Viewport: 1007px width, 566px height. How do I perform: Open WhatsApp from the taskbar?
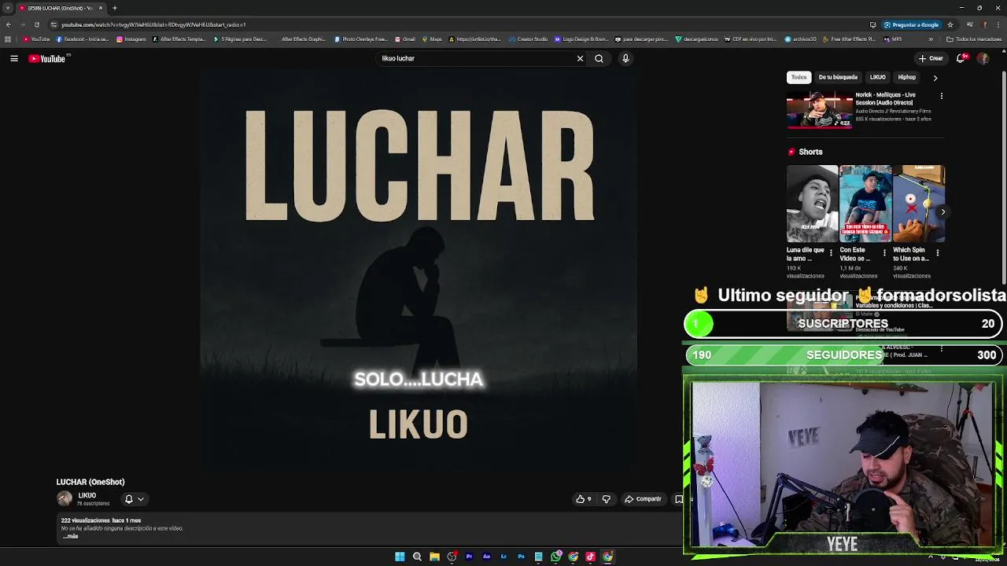click(556, 557)
